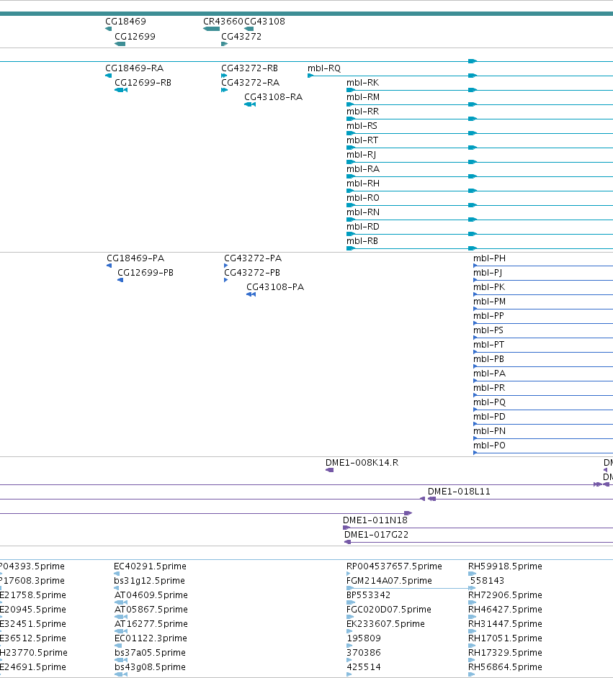The width and height of the screenshot is (613, 678).
Task: Select the mbl-PA protein label
Action: [489, 373]
